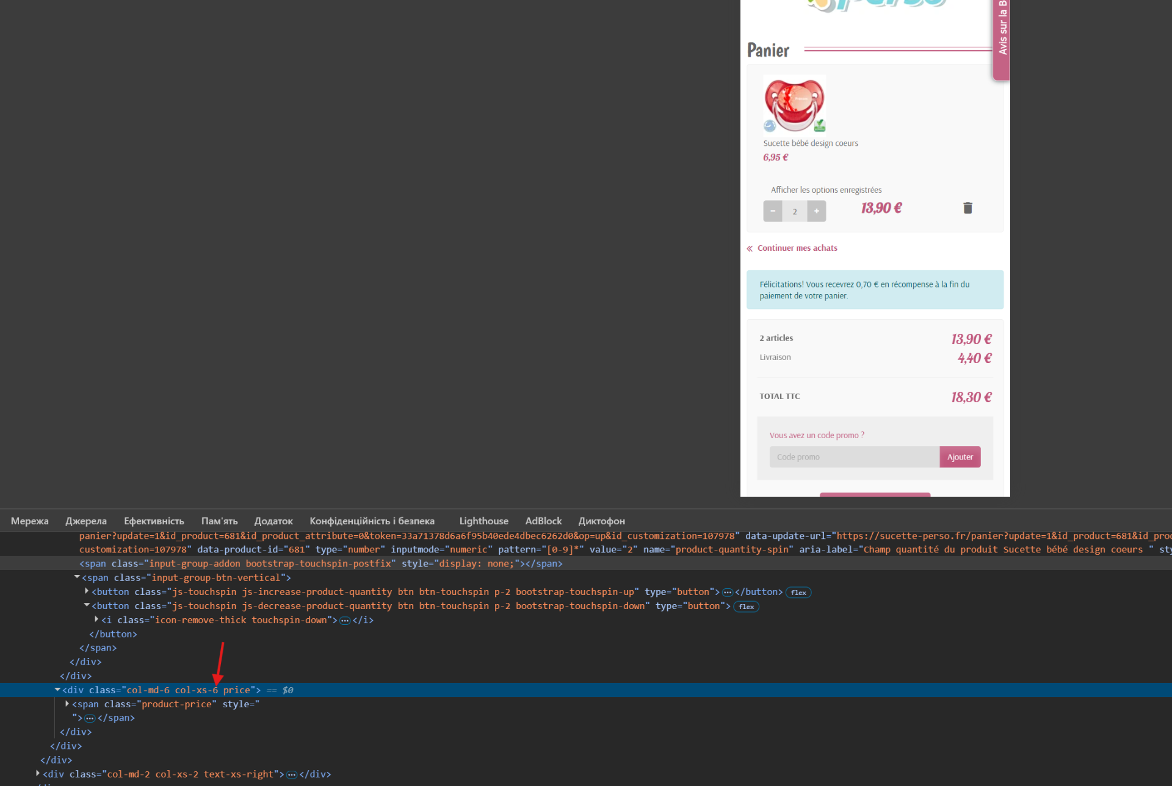Click the Ajouter promo button
Image resolution: width=1172 pixels, height=786 pixels.
[x=960, y=457]
